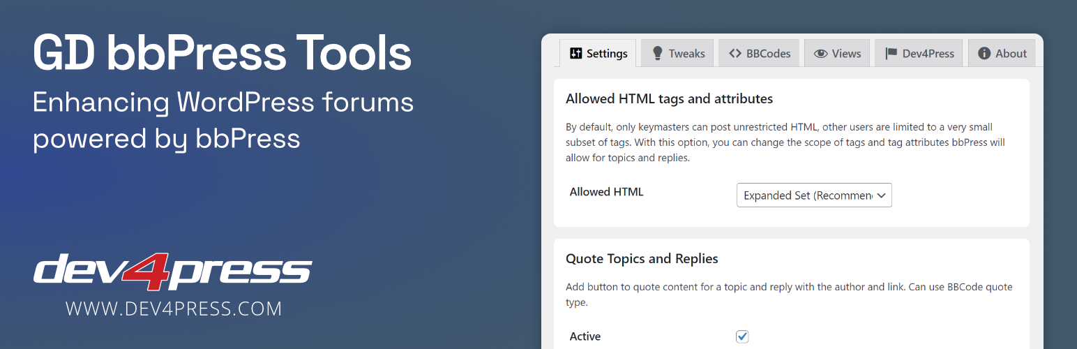
Task: Open the Dev4Press tab
Action: click(919, 53)
